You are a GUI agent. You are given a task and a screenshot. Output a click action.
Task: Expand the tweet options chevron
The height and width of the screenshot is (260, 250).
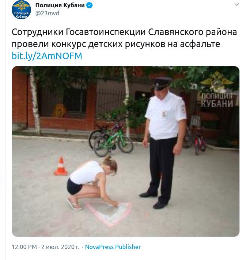pyautogui.click(x=237, y=4)
